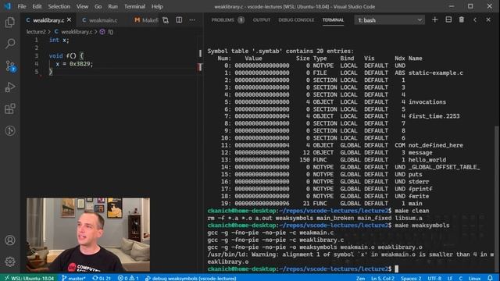
Task: Close the weaklibrary.c tab
Action: (70, 20)
